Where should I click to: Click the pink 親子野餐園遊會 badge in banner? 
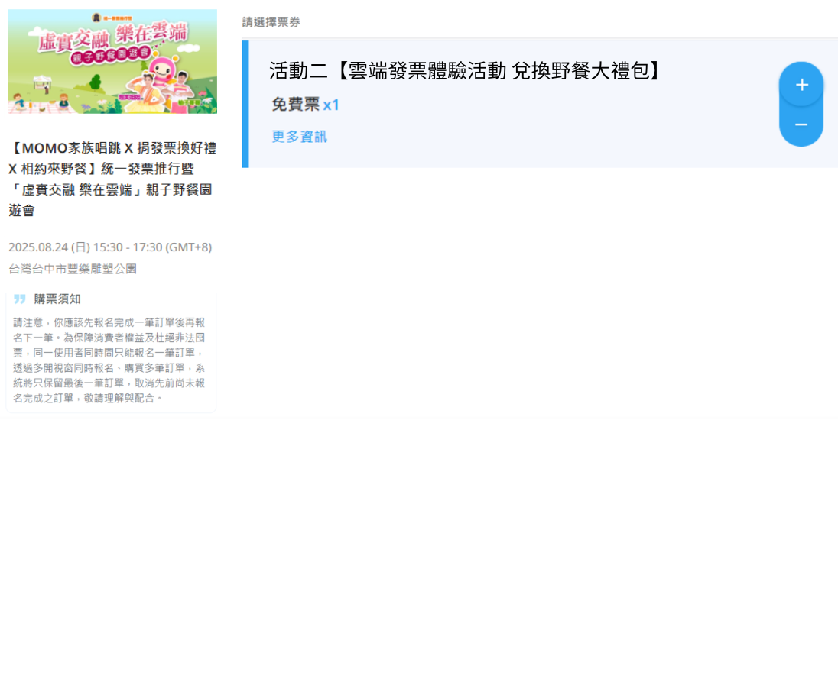click(110, 56)
